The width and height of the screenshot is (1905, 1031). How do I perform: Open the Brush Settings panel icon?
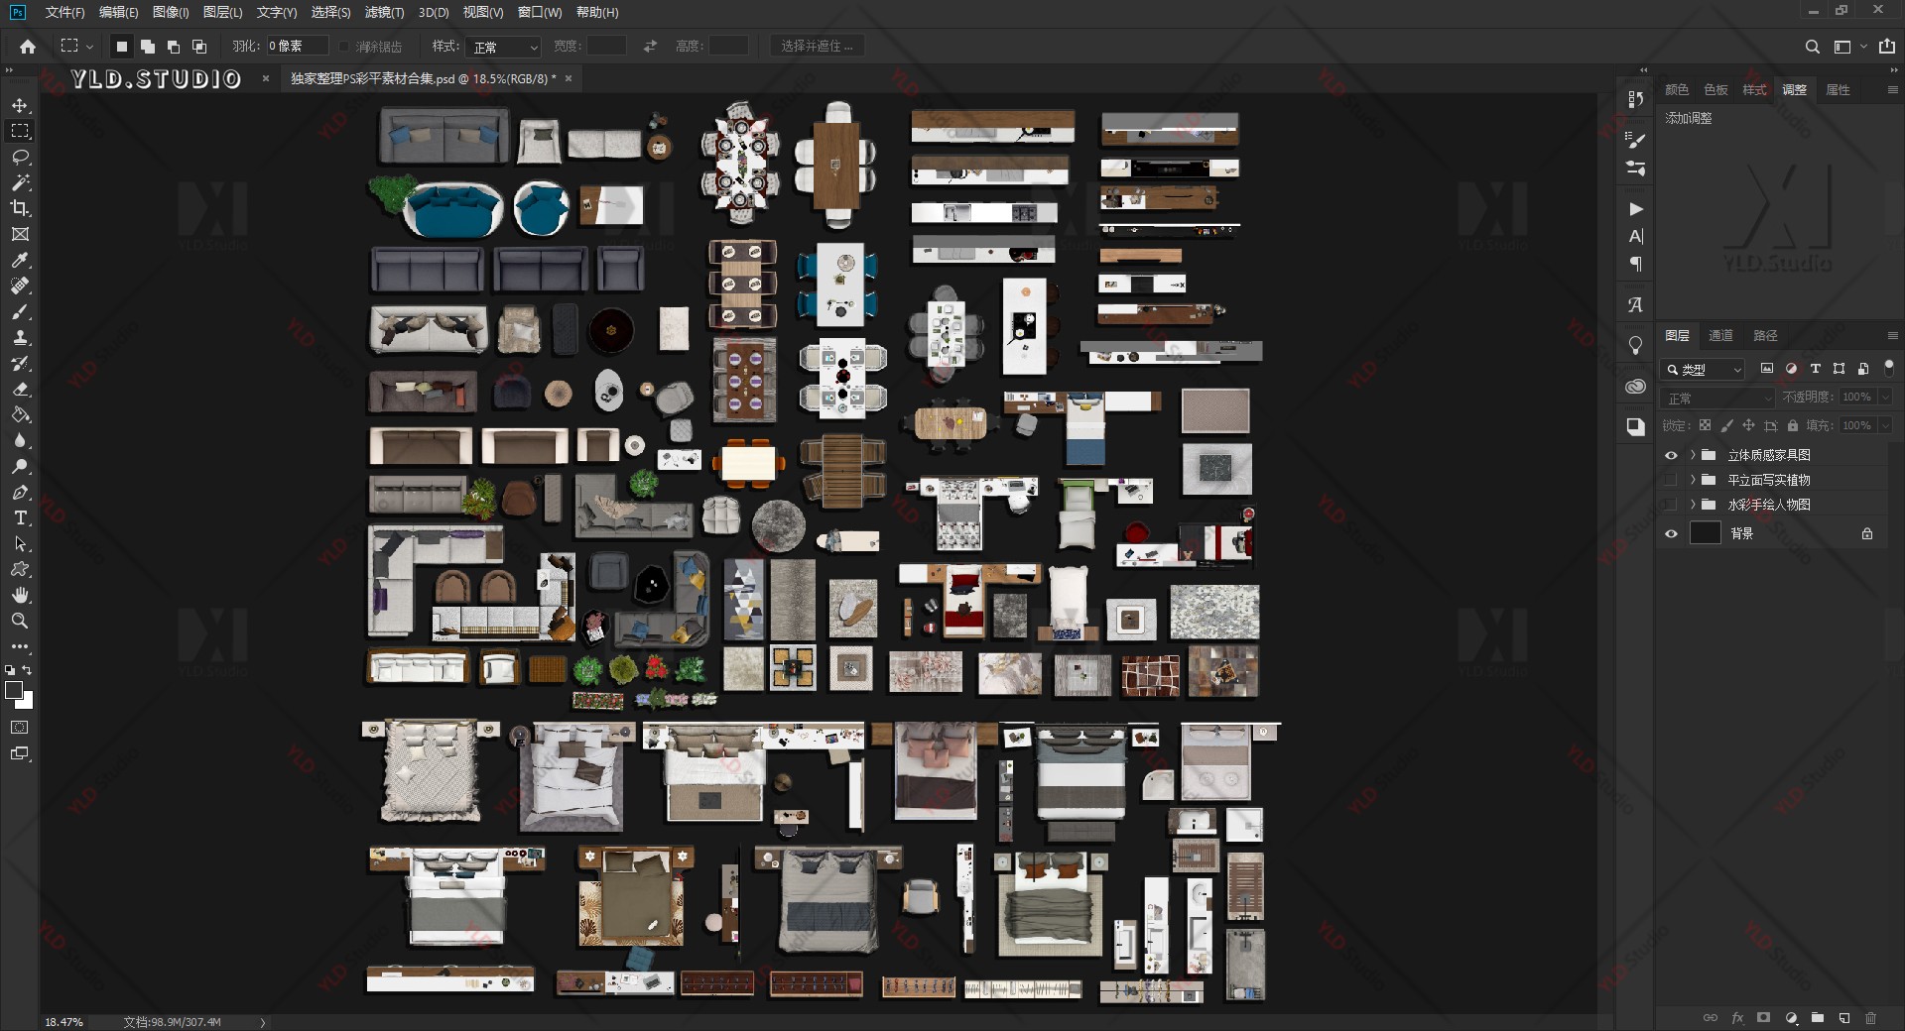click(x=1636, y=140)
